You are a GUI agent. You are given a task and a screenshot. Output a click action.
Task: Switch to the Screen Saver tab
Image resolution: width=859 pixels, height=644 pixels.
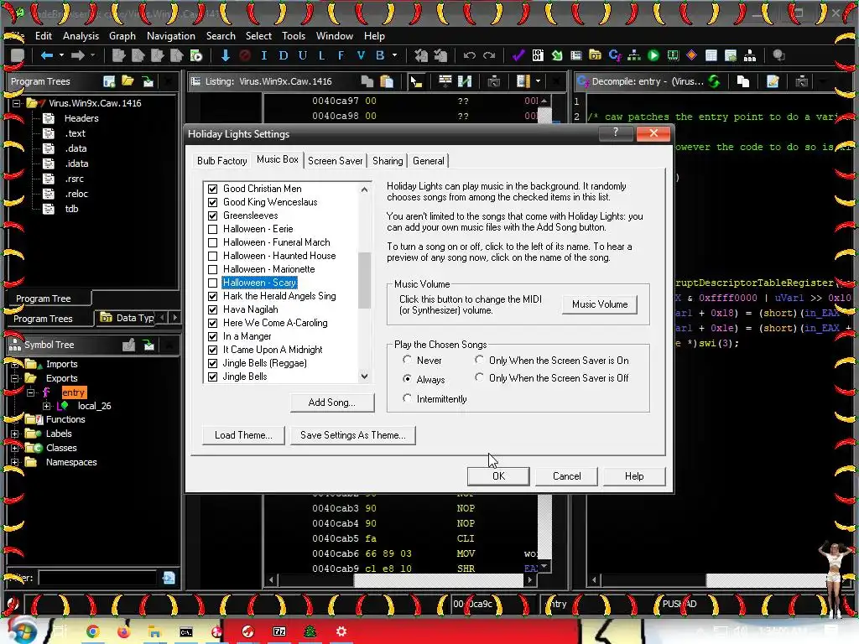(x=336, y=161)
